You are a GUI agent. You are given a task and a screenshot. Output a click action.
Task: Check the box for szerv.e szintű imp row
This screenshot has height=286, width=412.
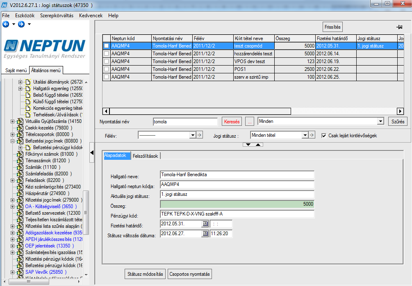[x=106, y=77]
